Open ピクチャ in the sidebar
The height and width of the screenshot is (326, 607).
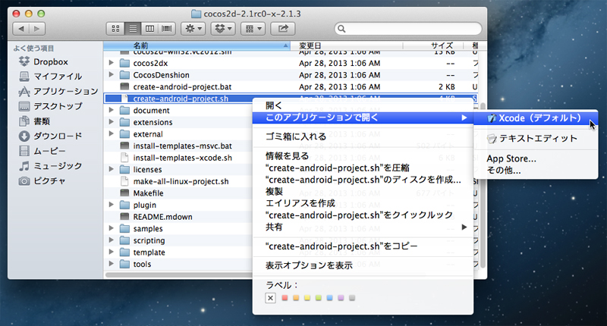click(42, 180)
